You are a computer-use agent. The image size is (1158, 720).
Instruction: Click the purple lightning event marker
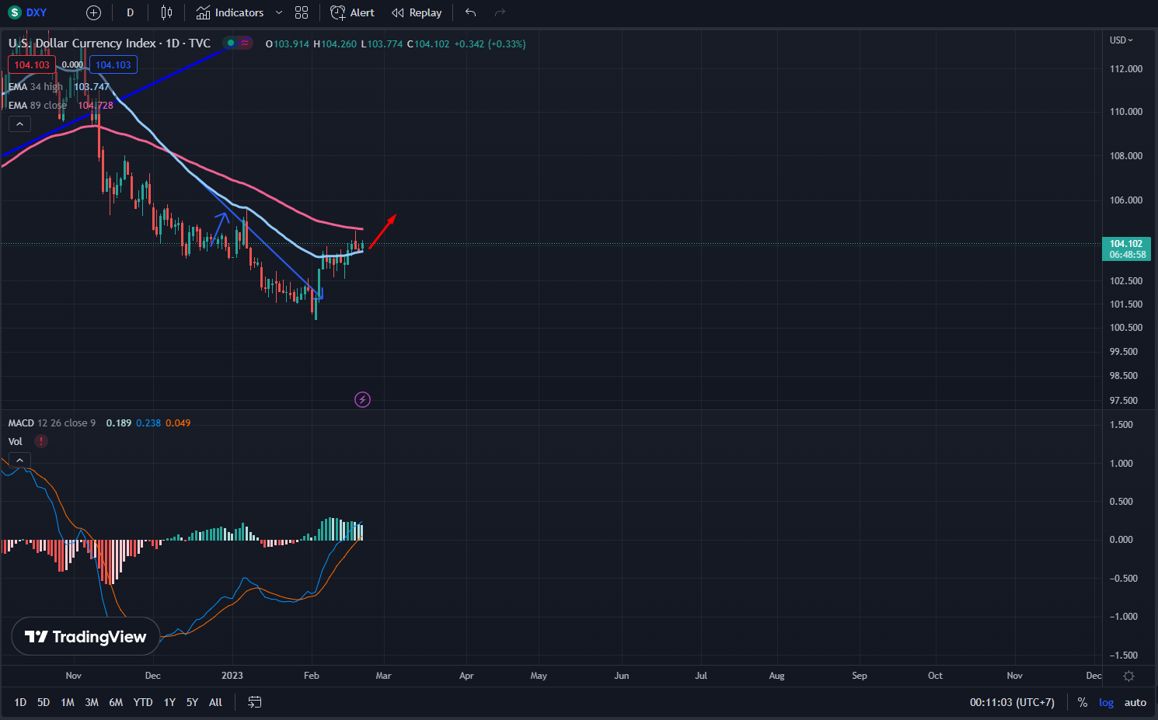tap(362, 400)
